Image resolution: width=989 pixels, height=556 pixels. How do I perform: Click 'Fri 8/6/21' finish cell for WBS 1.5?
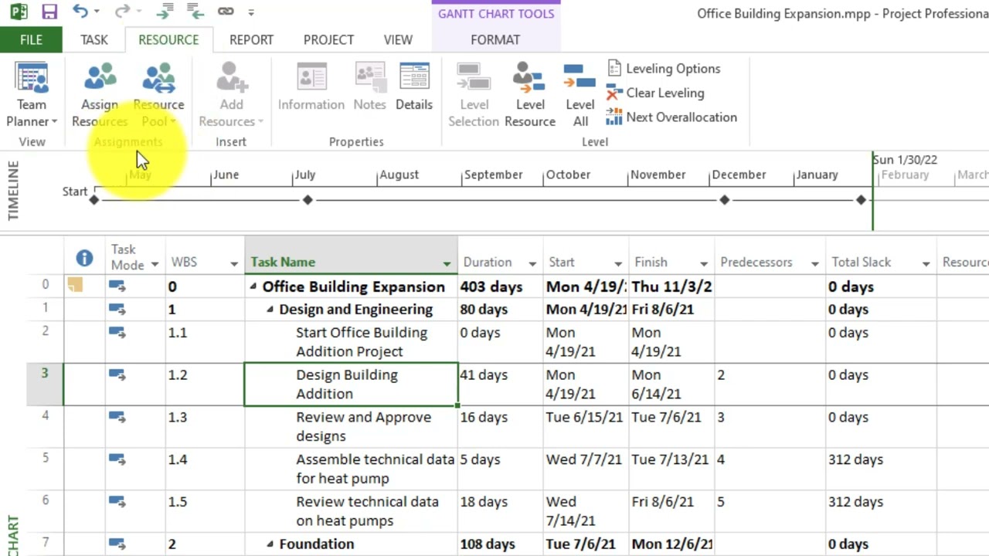coord(671,510)
